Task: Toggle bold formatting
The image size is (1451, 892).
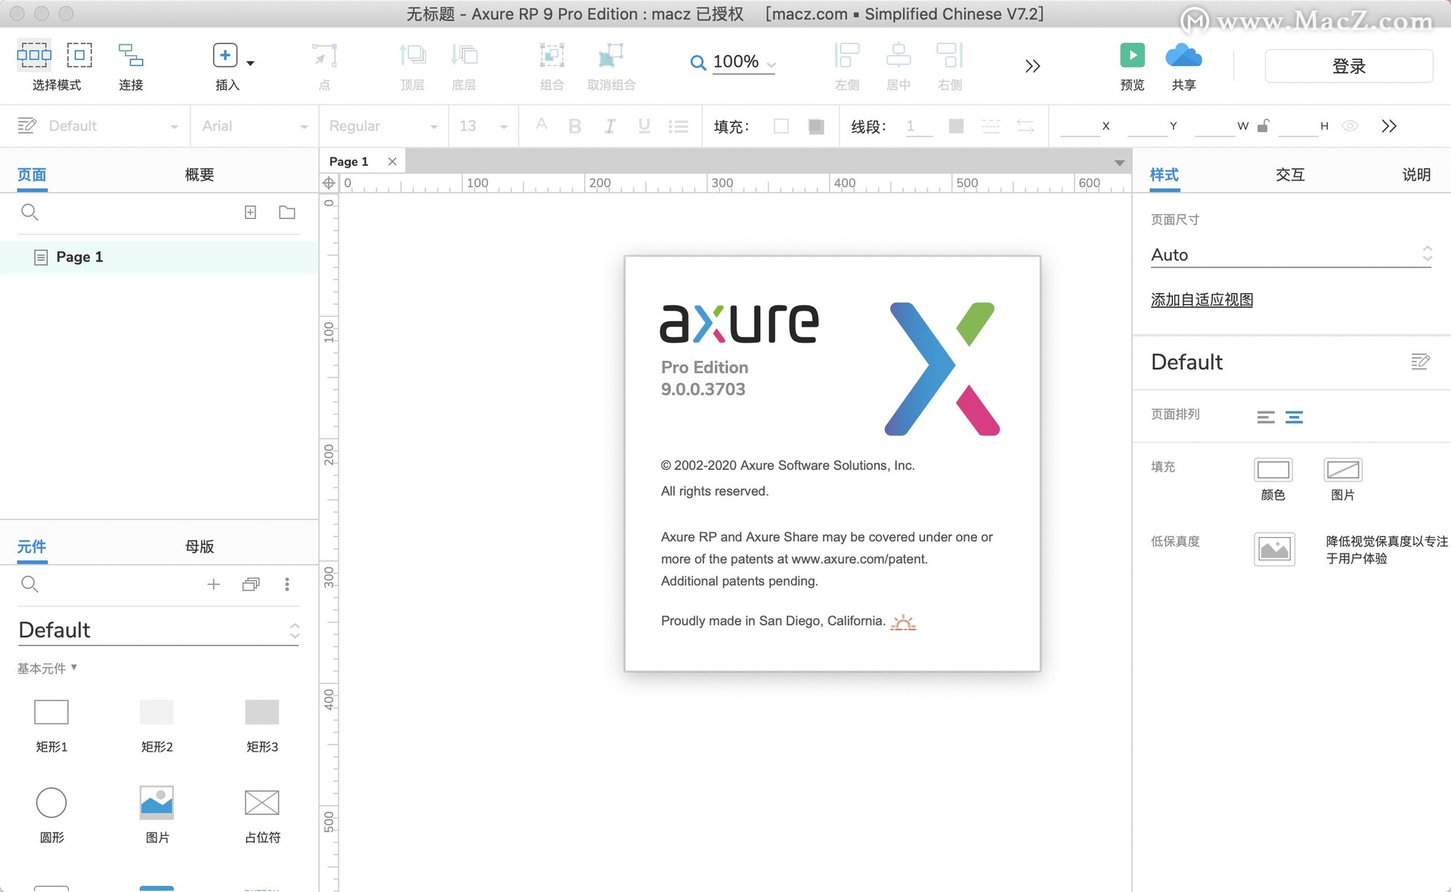Action: click(x=574, y=126)
